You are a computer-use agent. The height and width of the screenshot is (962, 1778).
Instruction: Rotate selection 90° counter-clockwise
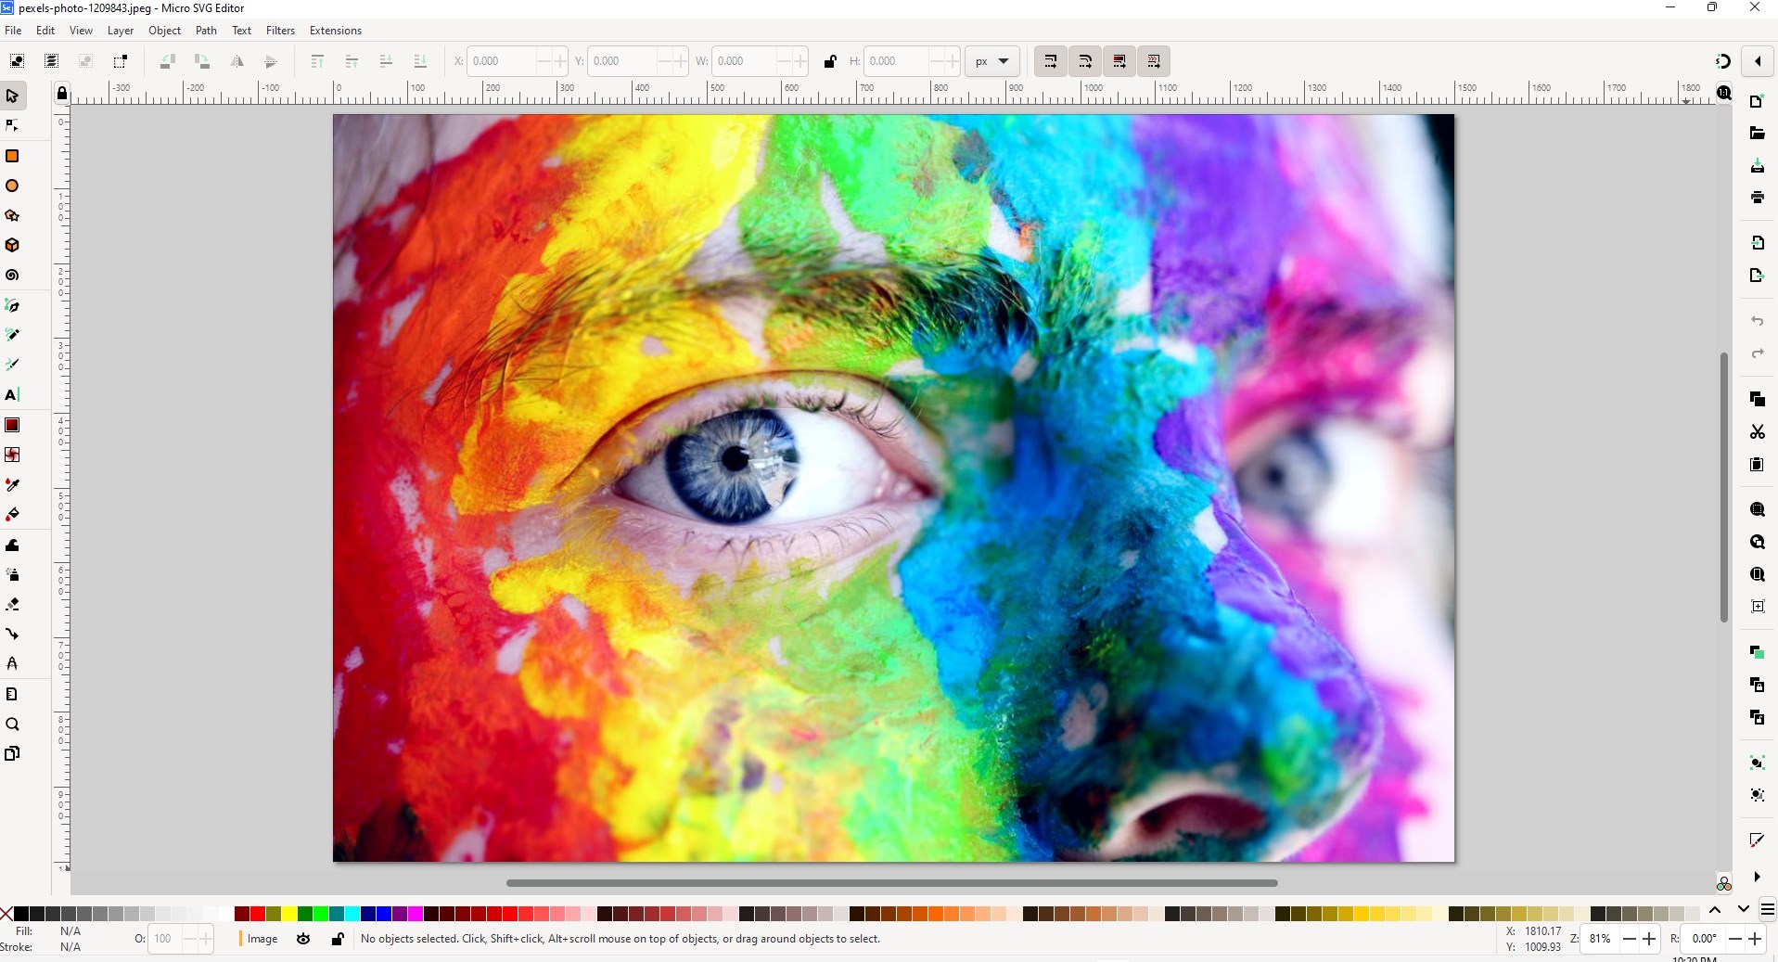click(168, 61)
